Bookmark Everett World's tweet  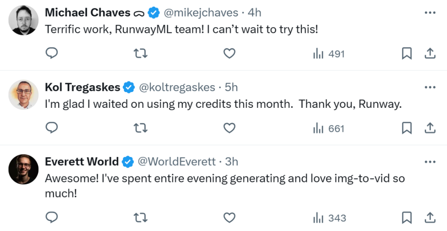pos(407,218)
